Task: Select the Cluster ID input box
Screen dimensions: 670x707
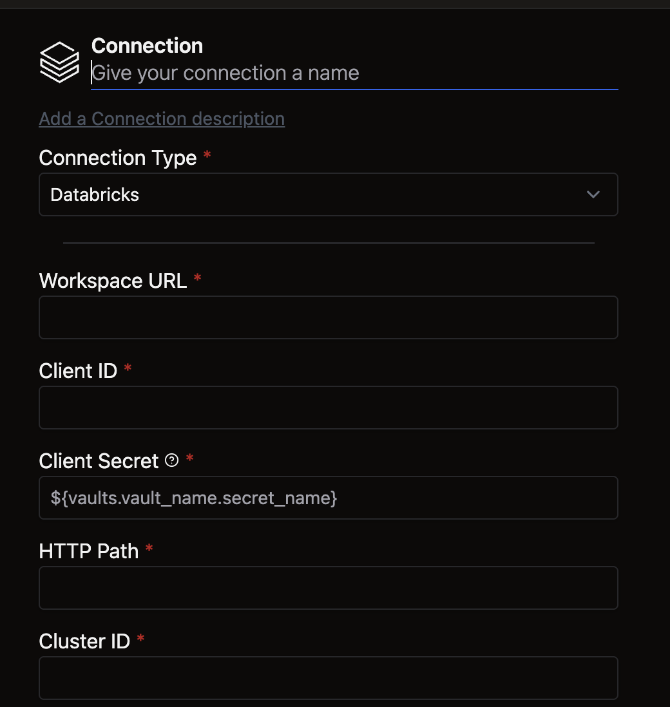Action: (x=329, y=678)
